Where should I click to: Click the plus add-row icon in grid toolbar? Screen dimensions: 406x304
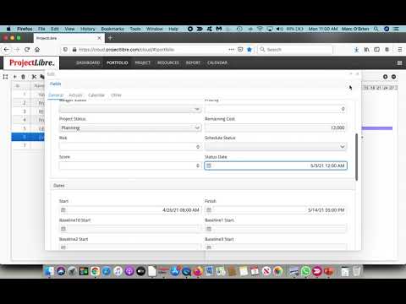click(x=15, y=77)
